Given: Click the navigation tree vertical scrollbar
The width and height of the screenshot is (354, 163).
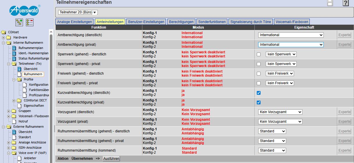Looking at the screenshot, I should [52, 87].
